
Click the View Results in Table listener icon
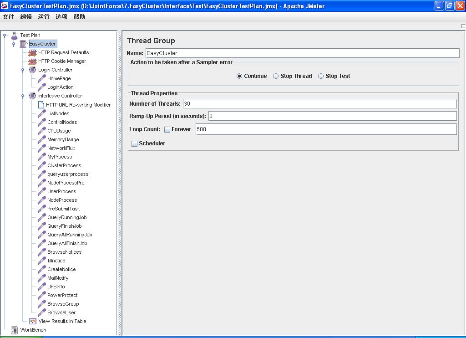[x=33, y=321]
